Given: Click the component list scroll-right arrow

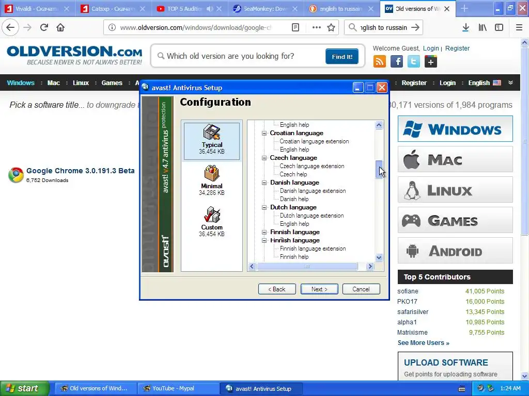Looking at the screenshot, I should tap(370, 267).
